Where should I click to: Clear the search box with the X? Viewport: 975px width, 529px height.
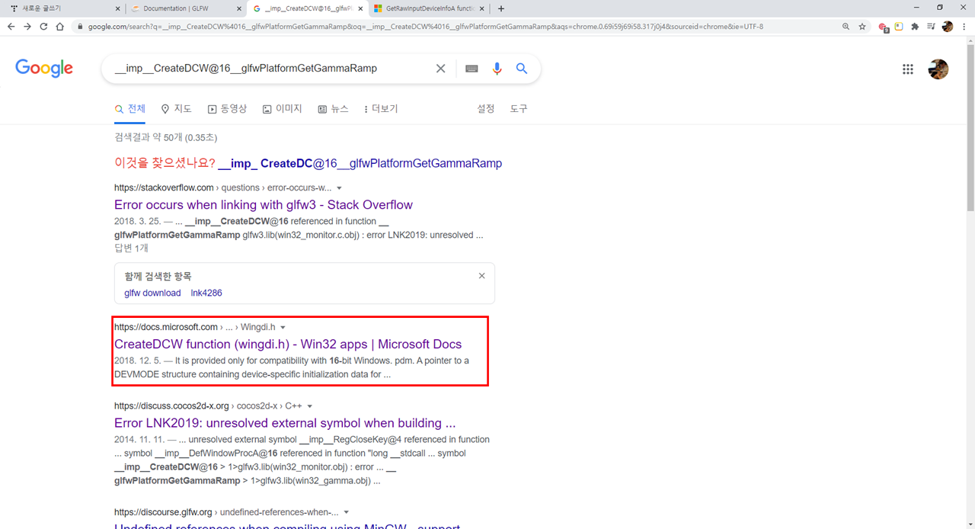pos(440,69)
